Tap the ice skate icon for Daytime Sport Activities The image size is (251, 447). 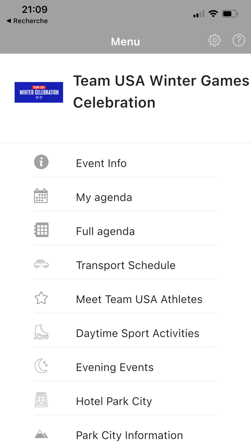click(x=41, y=332)
